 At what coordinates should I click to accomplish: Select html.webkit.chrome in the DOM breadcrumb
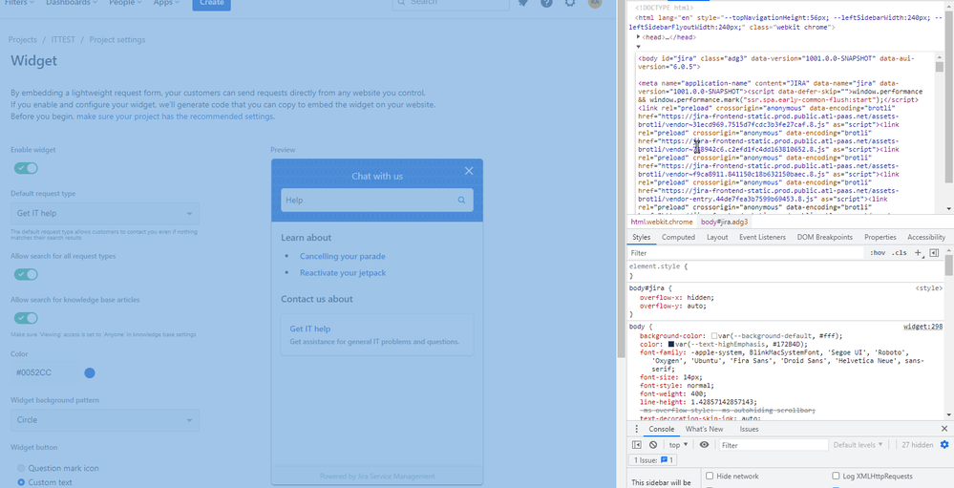662,223
